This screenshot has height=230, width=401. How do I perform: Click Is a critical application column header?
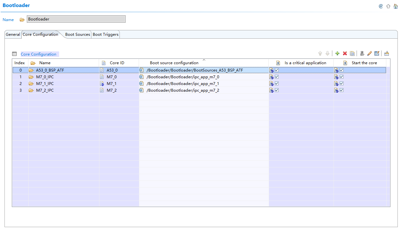click(x=301, y=63)
